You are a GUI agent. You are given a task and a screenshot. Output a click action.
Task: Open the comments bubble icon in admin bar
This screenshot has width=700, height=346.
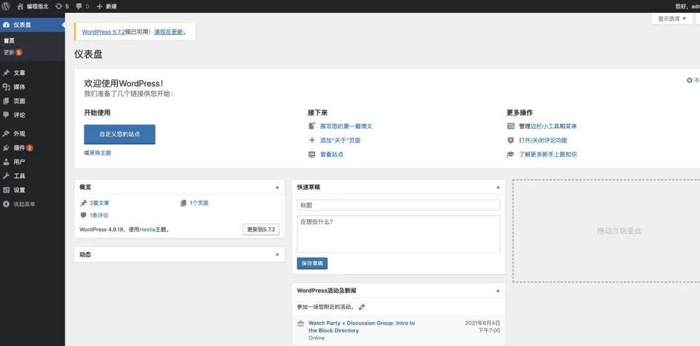coord(79,6)
